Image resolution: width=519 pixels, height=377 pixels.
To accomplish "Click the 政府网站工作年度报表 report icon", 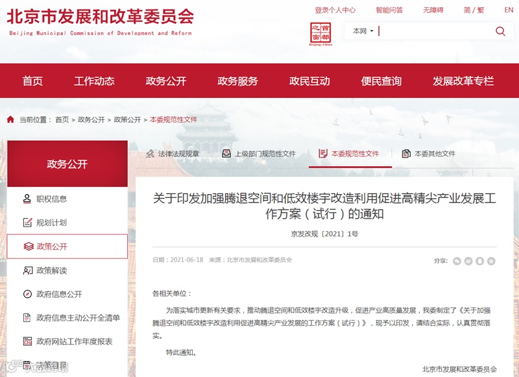I will (27, 341).
